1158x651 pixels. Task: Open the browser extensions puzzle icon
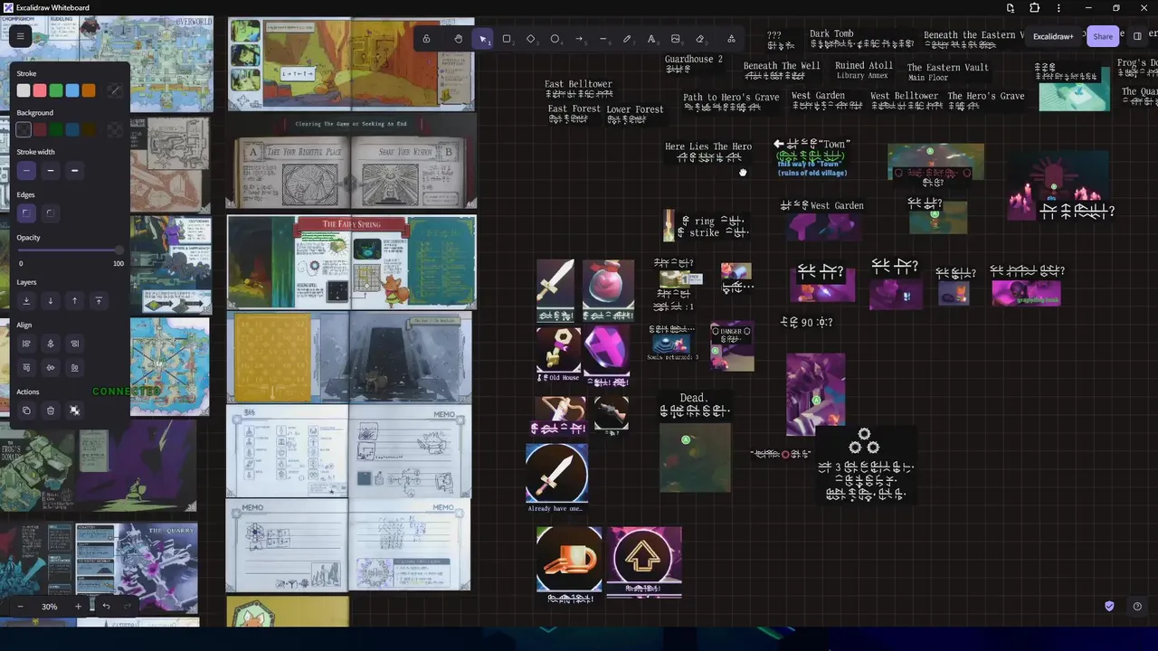[x=1035, y=8]
